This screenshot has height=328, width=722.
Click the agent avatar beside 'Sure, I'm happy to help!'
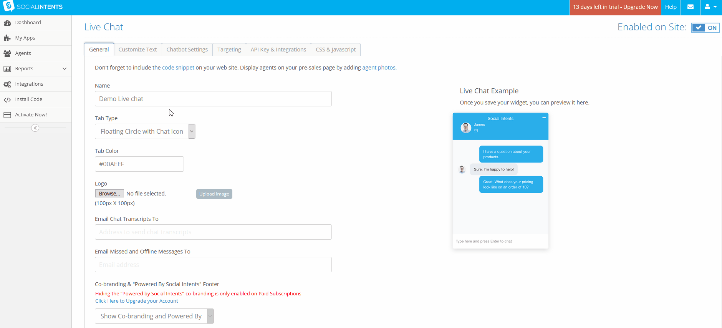(462, 169)
